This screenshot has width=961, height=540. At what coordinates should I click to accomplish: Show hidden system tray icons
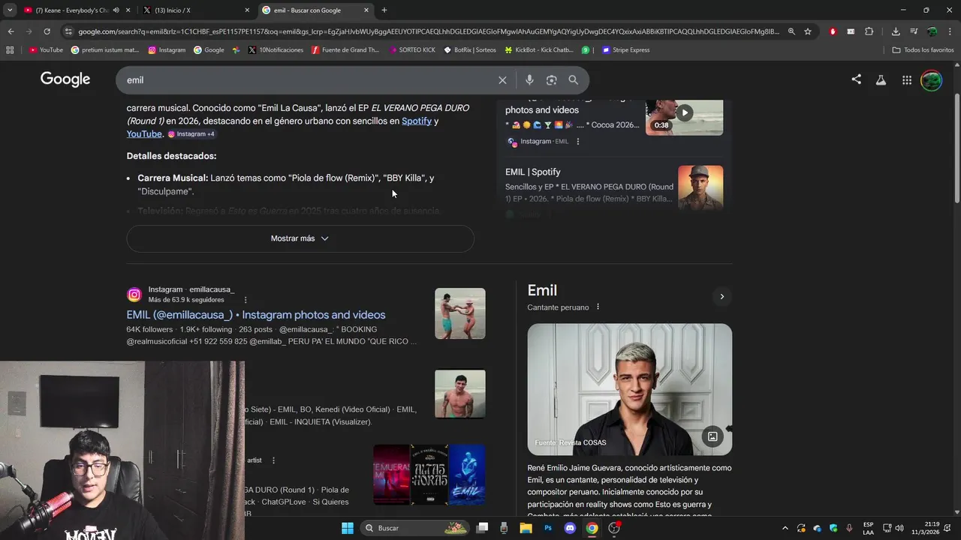pos(785,528)
